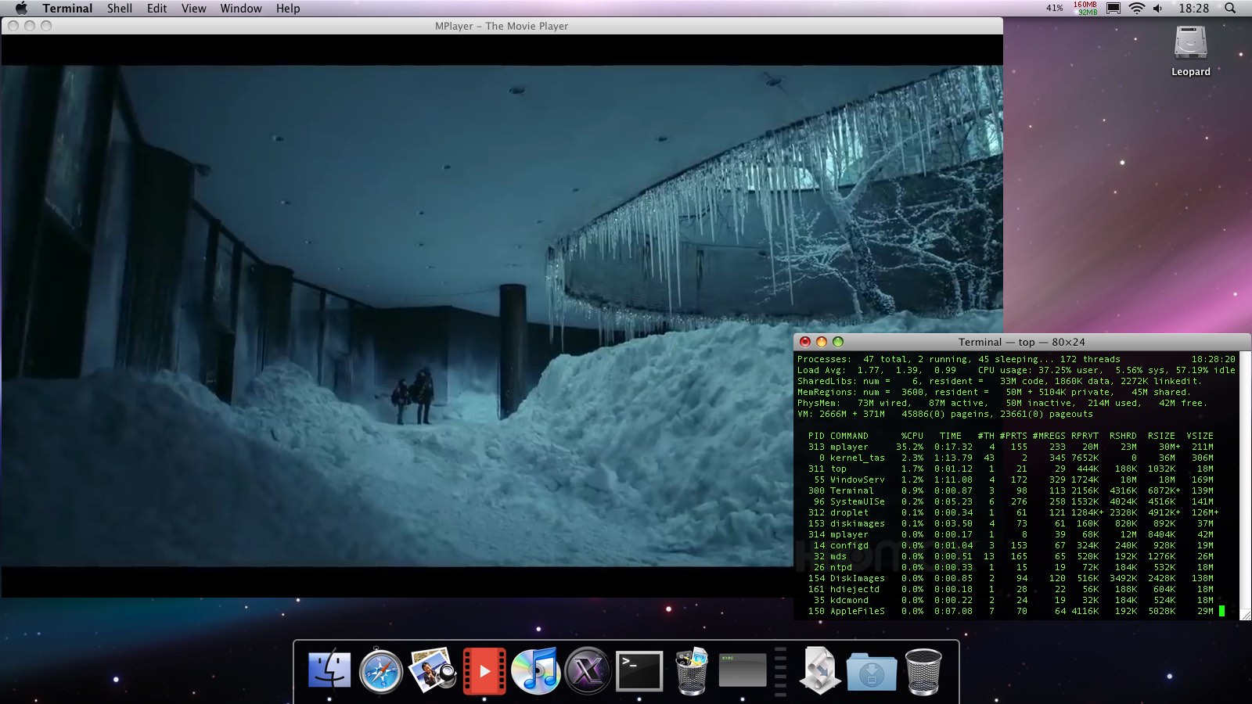The height and width of the screenshot is (704, 1252).
Task: Open the Downloads folder in the Dock
Action: coord(871,671)
